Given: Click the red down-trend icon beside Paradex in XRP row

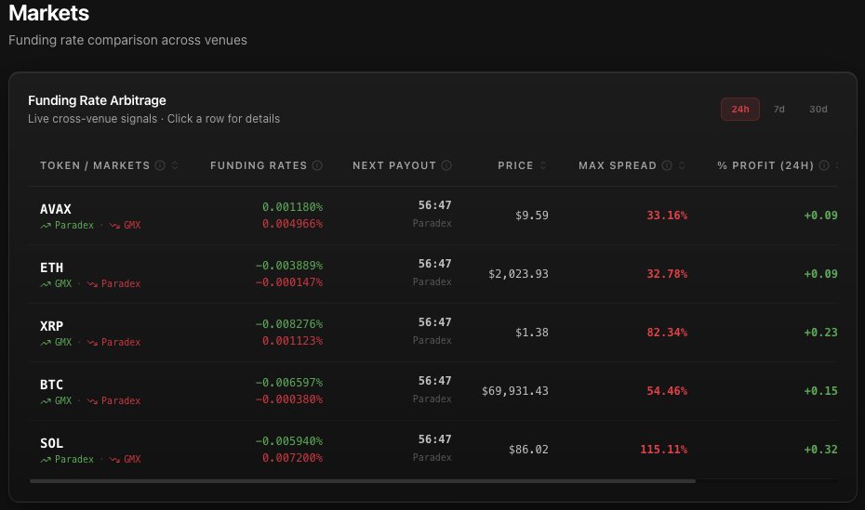Looking at the screenshot, I should pyautogui.click(x=91, y=343).
